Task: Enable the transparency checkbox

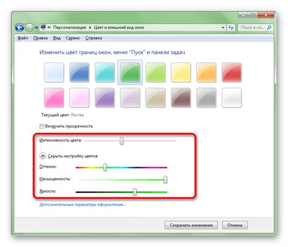Action: 42,126
